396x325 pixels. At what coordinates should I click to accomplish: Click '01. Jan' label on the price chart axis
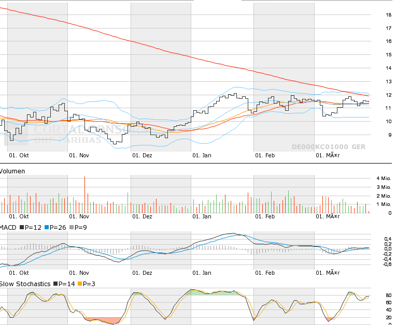[x=202, y=155]
